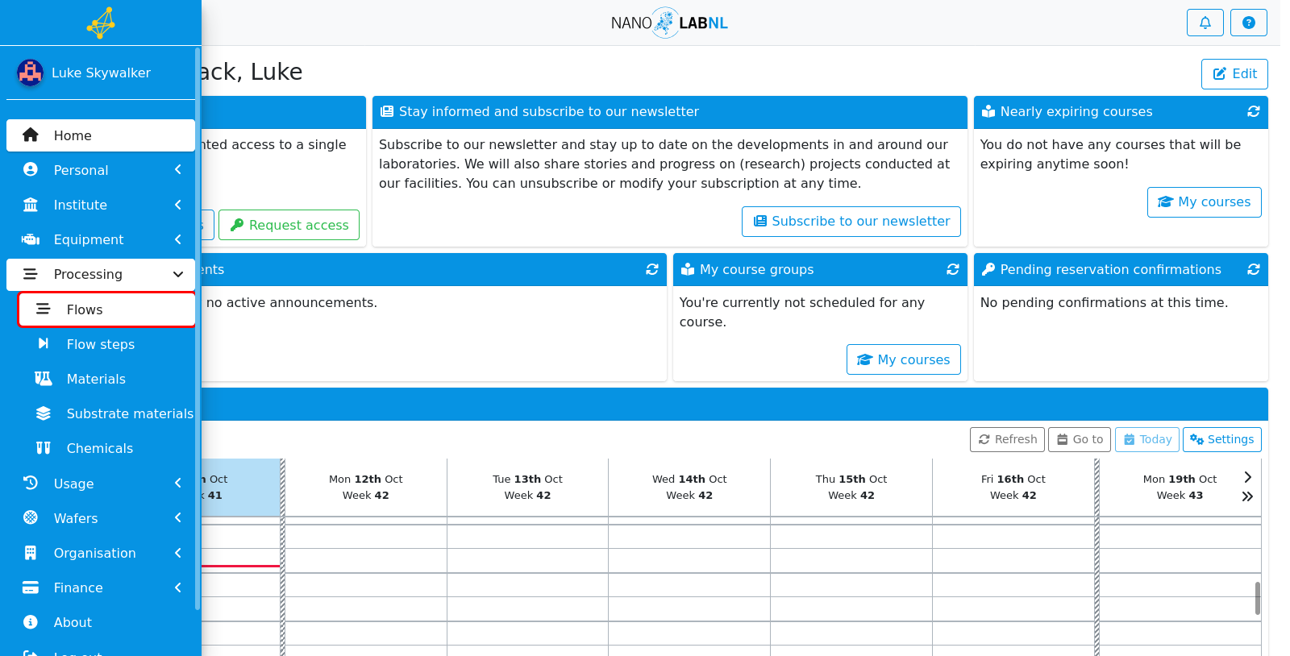Open the notifications bell

pyautogui.click(x=1205, y=23)
